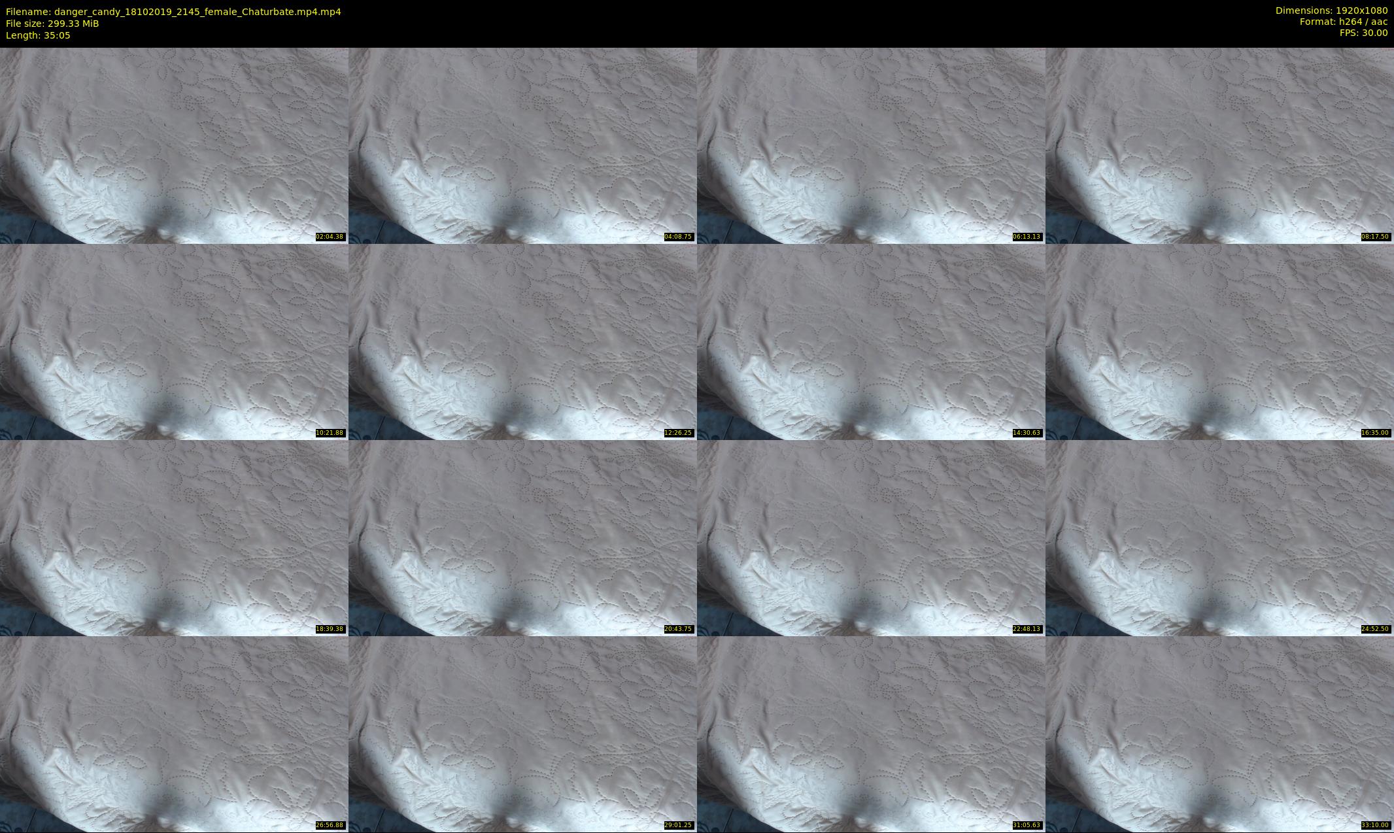Click the Filename text line in header
The width and height of the screenshot is (1394, 833).
click(173, 12)
